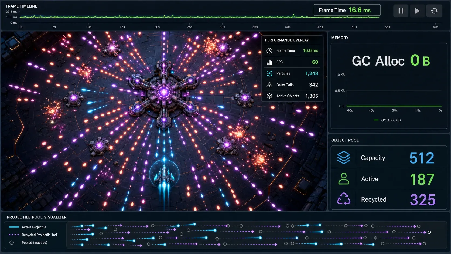Click the Active Objects value 1,305

(x=312, y=96)
